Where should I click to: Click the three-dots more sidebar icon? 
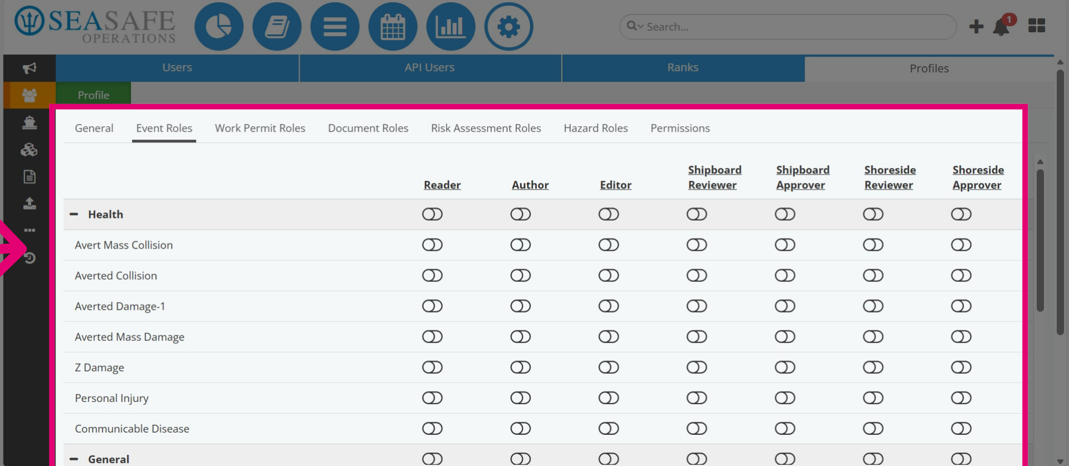pyautogui.click(x=30, y=230)
